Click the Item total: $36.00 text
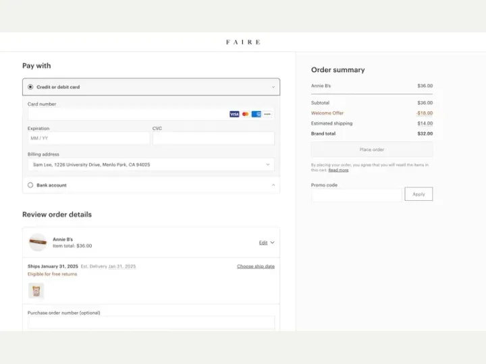This screenshot has width=486, height=364. (x=72, y=246)
